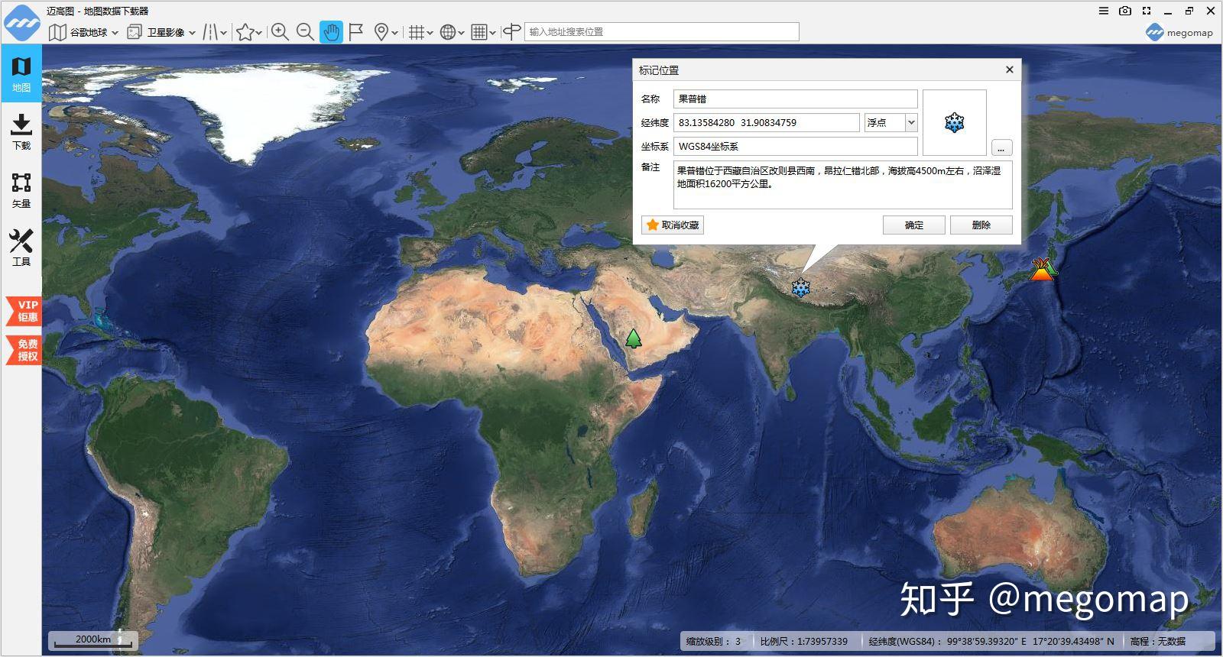Open the 地图 map sidebar tab
Image resolution: width=1223 pixels, height=657 pixels.
tap(21, 74)
